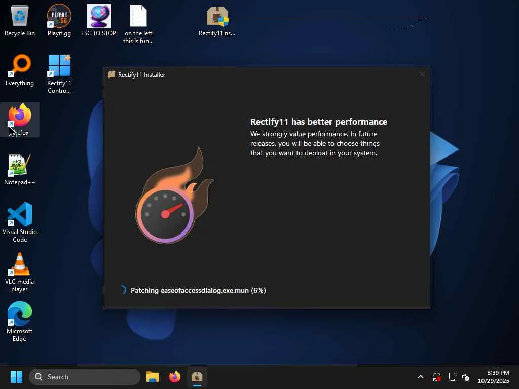
Task: Click the 'Patching easeofaccessdialog.exe.mun (6%)' status text
Action: click(x=198, y=290)
